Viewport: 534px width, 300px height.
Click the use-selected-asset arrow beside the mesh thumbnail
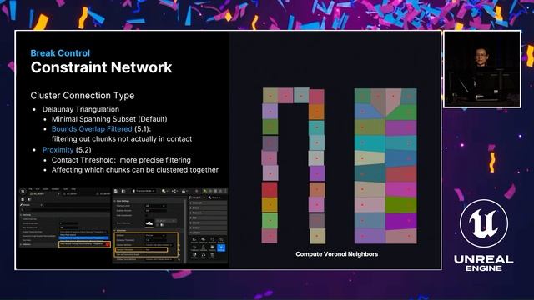coord(157,225)
